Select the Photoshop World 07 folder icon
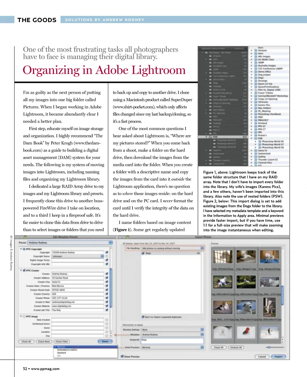Screen dimensions: 307x377 (260, 144)
